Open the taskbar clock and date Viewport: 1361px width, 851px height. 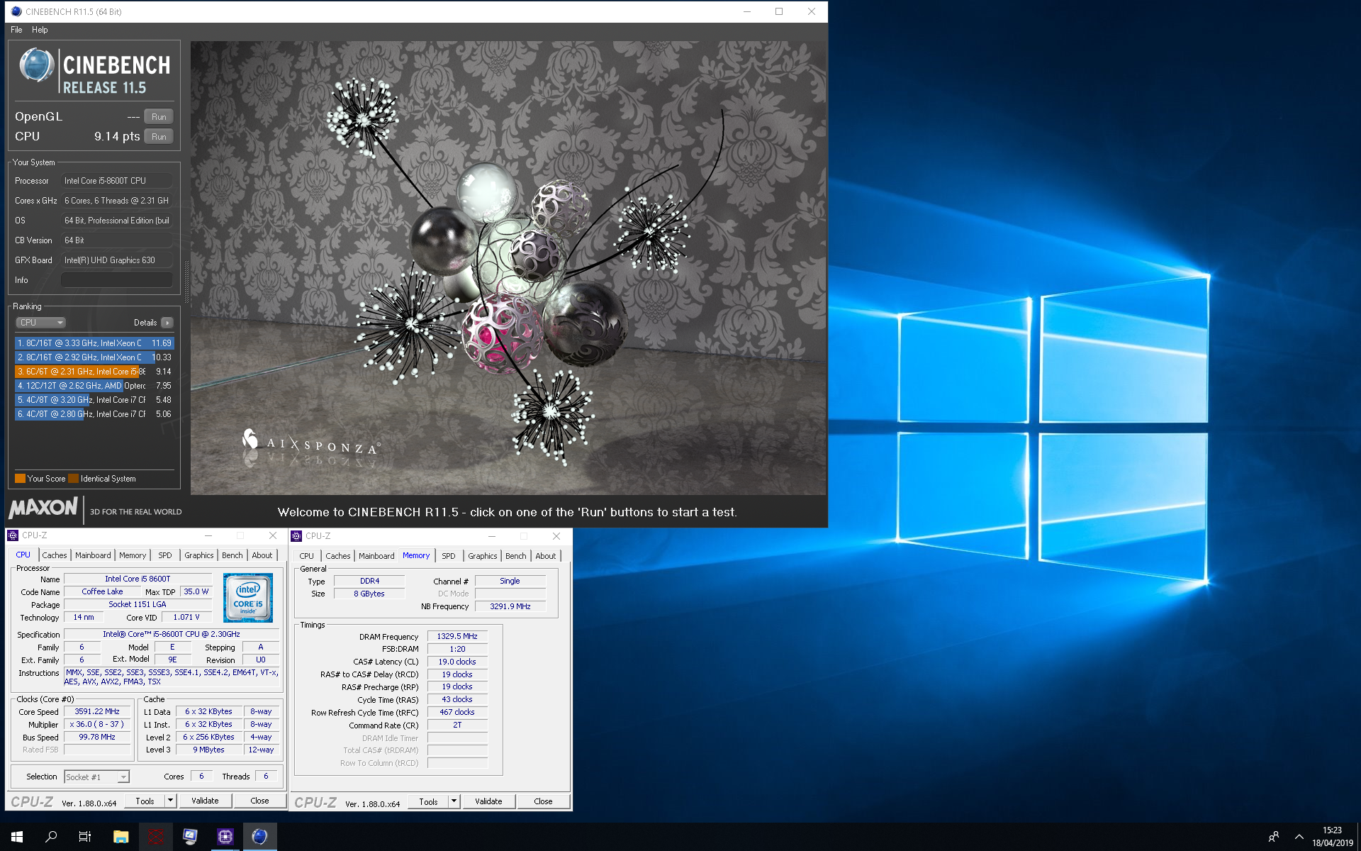[1332, 837]
